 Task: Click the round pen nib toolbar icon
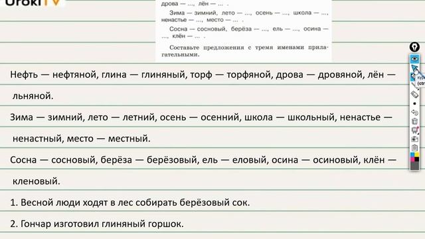coord(414,47)
